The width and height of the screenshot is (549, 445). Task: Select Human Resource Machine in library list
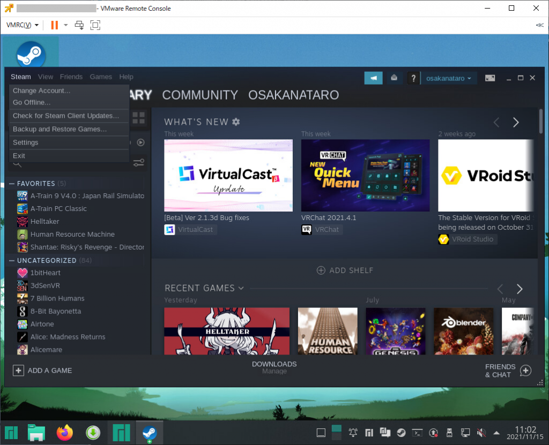(72, 235)
